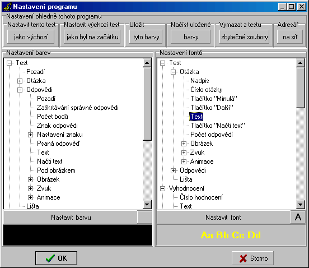Confirm with the OK checkmark button

pos(56,258)
